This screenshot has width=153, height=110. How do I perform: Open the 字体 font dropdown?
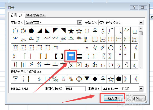click(x=80, y=23)
